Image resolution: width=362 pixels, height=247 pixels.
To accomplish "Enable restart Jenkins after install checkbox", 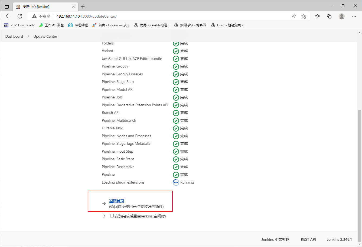I will [112, 216].
